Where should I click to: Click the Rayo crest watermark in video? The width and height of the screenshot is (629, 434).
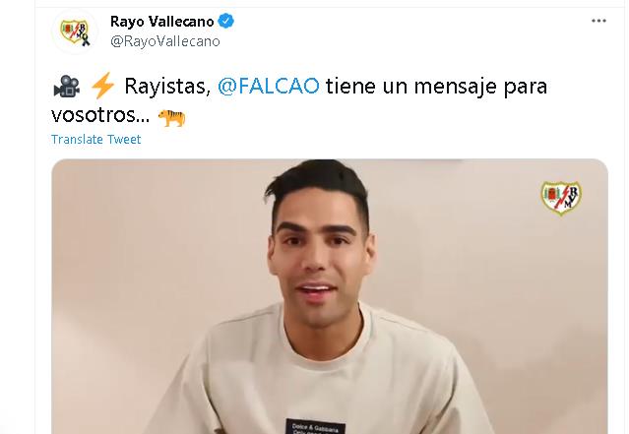(x=561, y=198)
